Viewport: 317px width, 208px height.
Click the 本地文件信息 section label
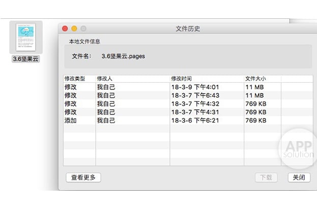(x=84, y=41)
